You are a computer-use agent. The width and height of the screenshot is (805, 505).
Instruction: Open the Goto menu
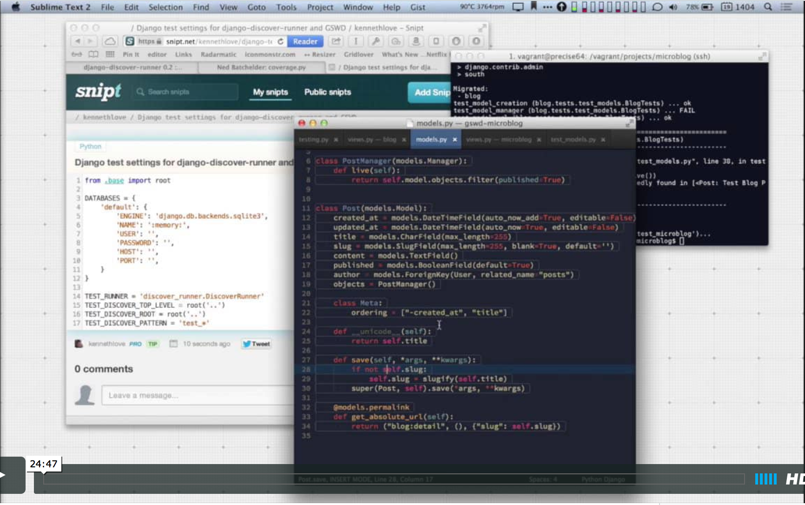[x=256, y=7]
